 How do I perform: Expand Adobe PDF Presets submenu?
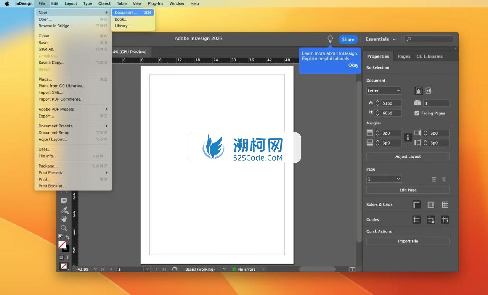(x=73, y=109)
